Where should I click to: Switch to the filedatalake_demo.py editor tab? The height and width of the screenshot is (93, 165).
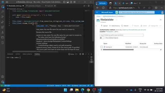15,6
